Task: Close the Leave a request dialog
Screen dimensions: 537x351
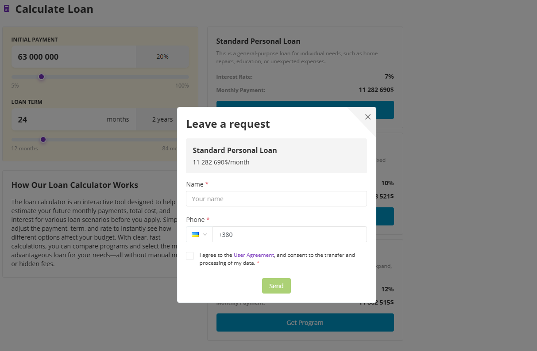Action: pyautogui.click(x=367, y=117)
